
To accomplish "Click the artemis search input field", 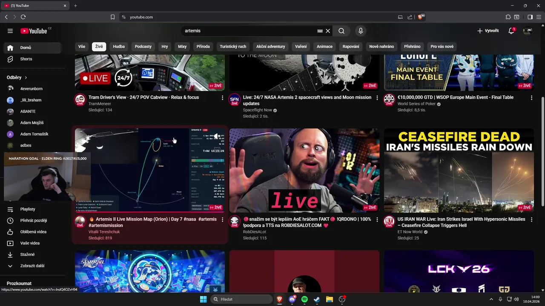I will tap(249, 31).
